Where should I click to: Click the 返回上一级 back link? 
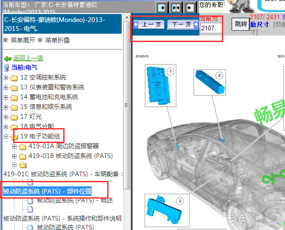pos(28,58)
